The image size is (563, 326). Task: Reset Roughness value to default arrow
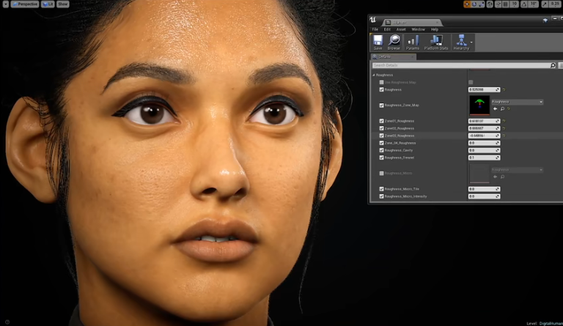click(x=504, y=89)
